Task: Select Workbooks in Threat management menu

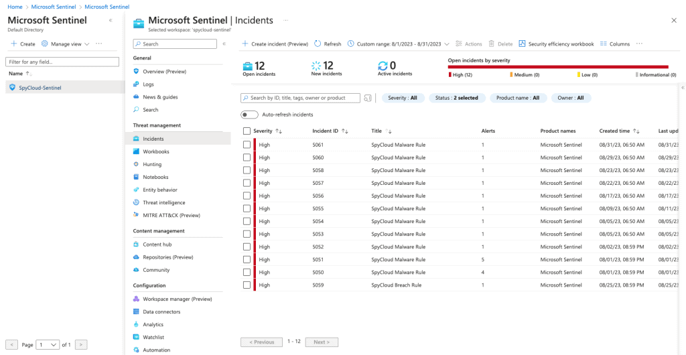Action: click(155, 151)
